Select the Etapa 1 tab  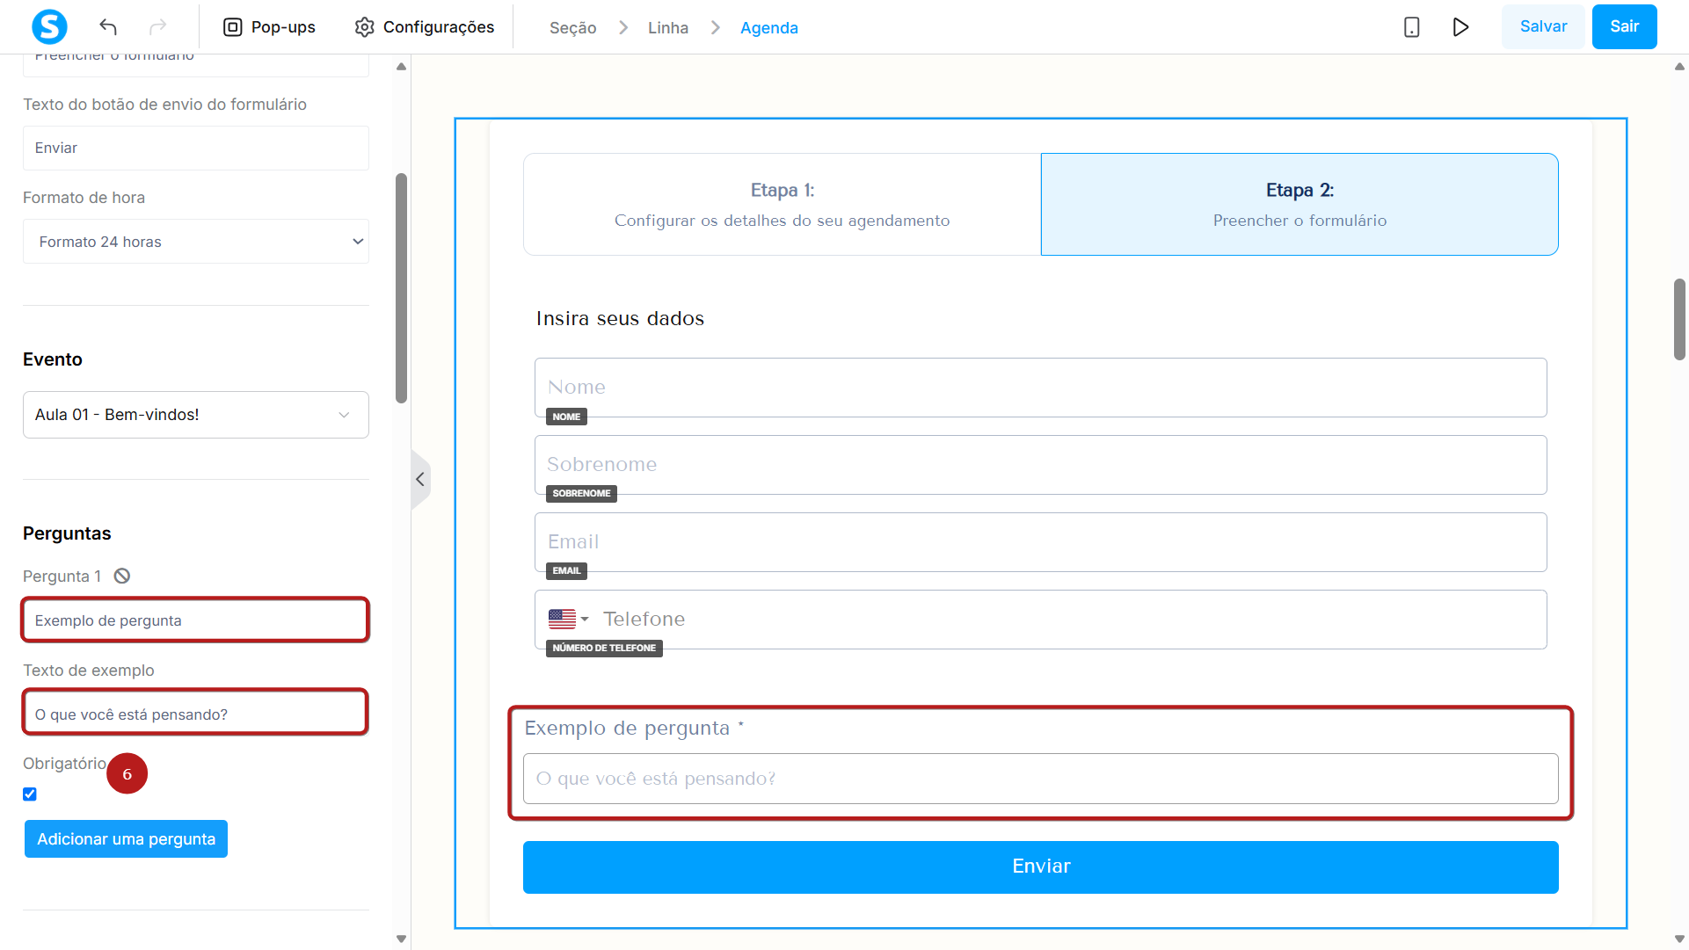coord(783,205)
